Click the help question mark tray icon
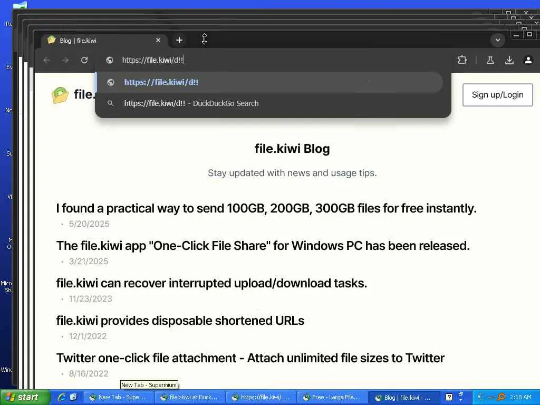The width and height of the screenshot is (540, 405). tap(449, 398)
